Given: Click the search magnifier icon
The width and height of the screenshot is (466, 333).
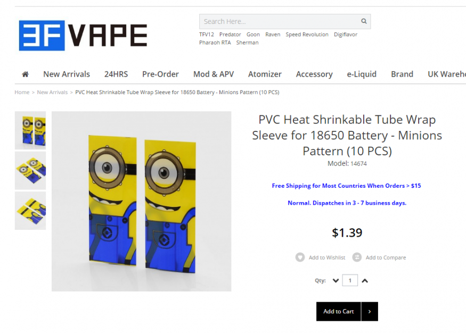Looking at the screenshot, I should (364, 21).
